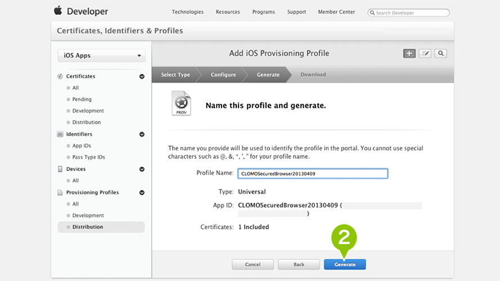The width and height of the screenshot is (500, 281).
Task: Select Distribution under Certificates
Action: (87, 122)
